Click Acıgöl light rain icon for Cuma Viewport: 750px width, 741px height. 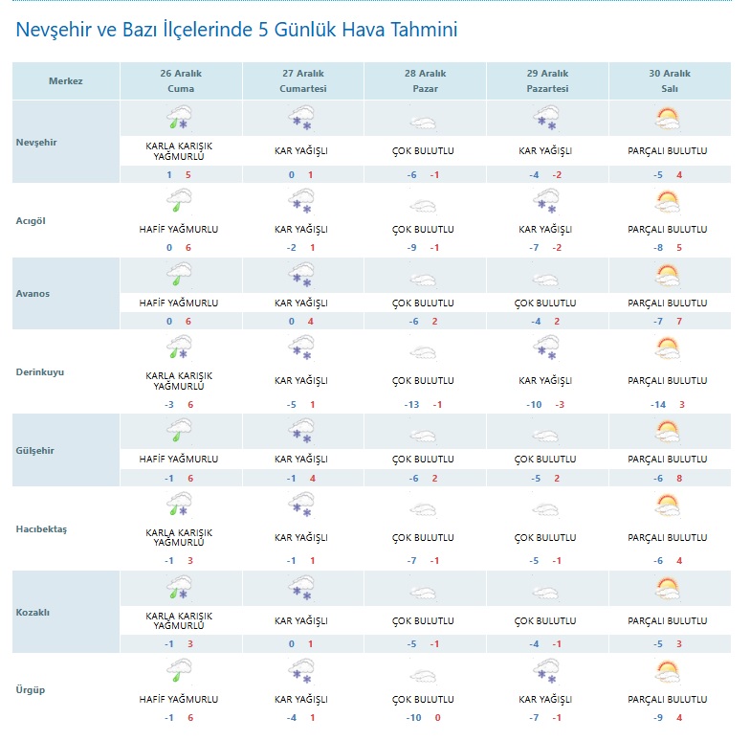[179, 201]
